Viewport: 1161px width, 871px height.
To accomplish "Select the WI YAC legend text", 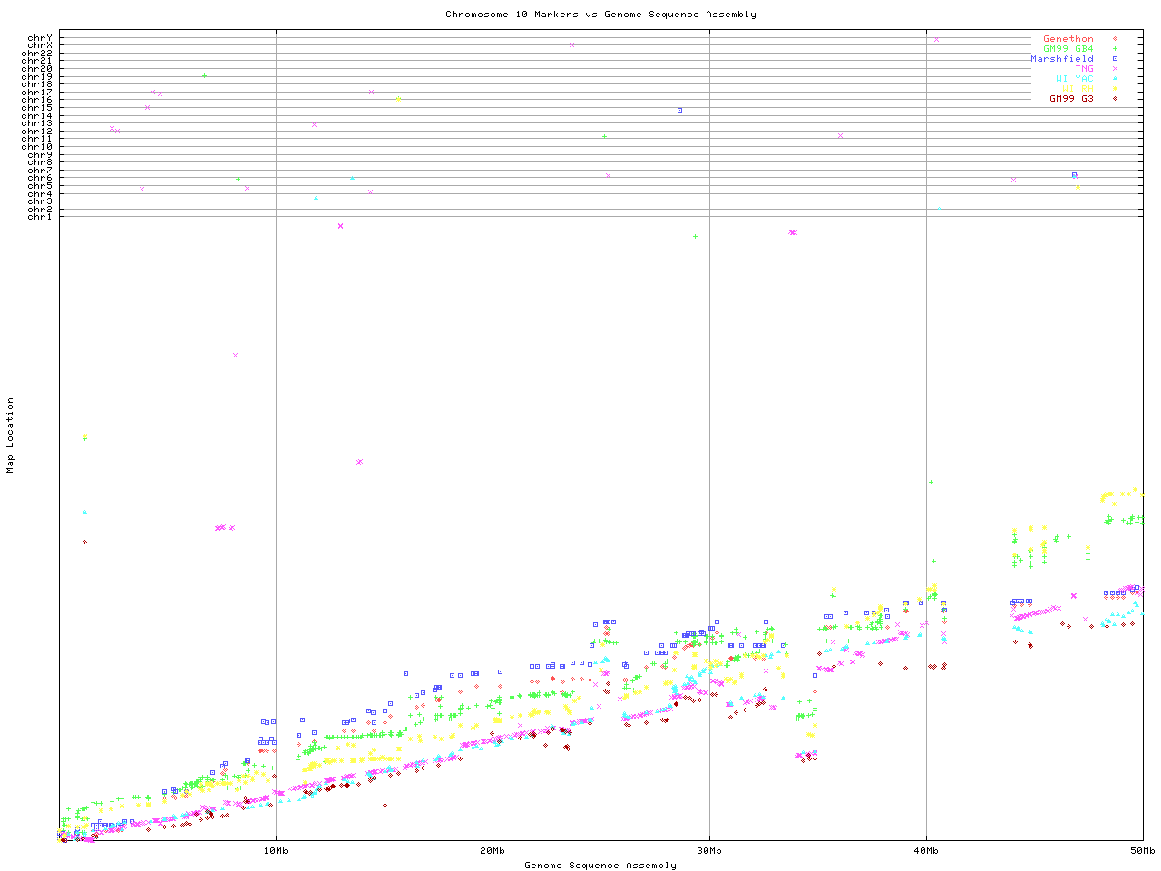I will tap(1074, 79).
